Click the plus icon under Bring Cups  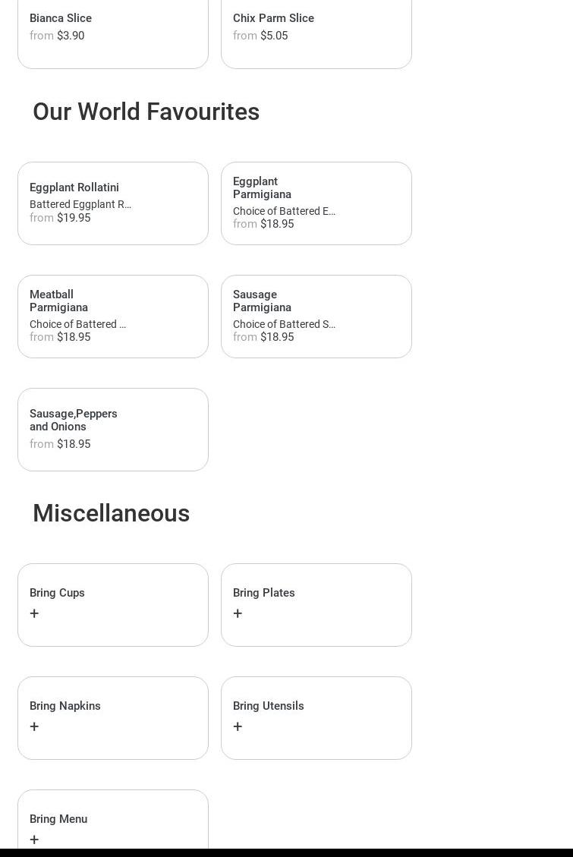(34, 613)
